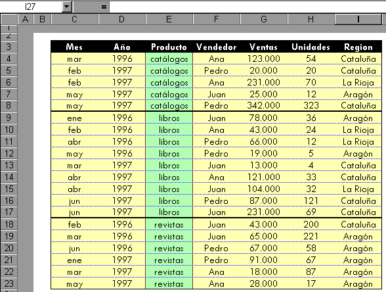This screenshot has height=292, width=386.
Task: Click into the formula bar input area
Action: tap(247, 7)
